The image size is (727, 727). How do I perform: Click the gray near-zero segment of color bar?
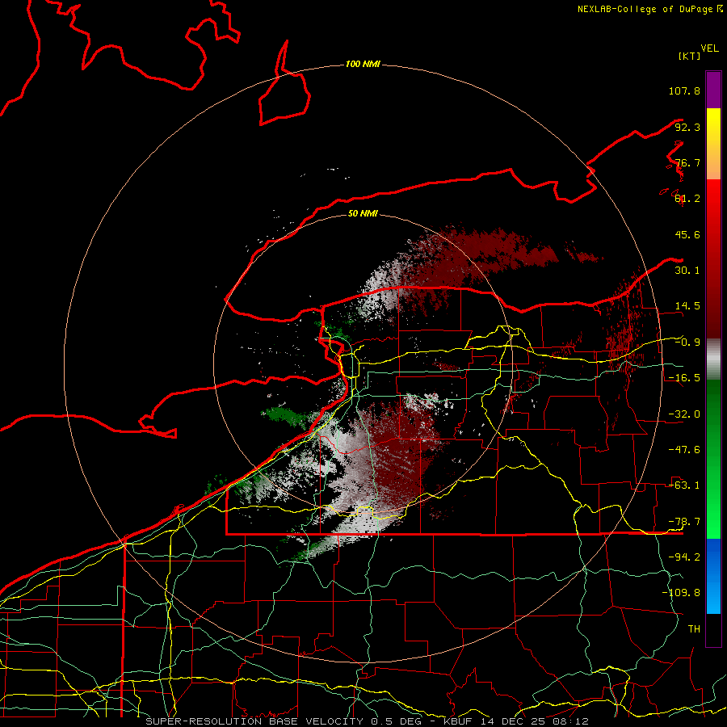click(x=713, y=359)
